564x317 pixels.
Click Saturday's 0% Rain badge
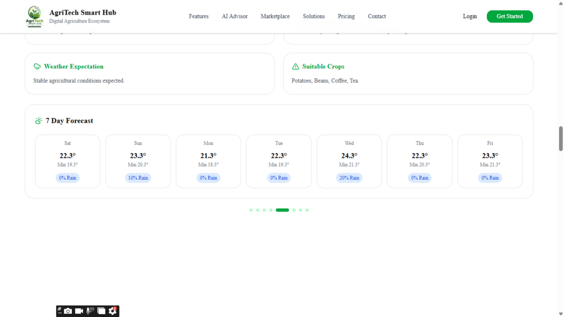click(67, 178)
